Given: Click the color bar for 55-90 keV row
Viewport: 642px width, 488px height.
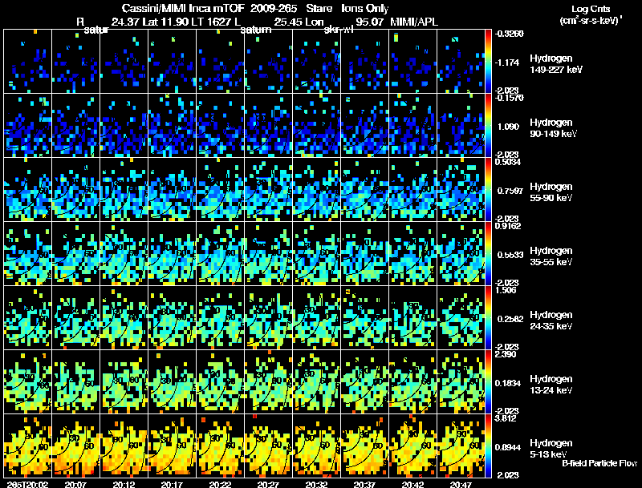Looking at the screenshot, I should (488, 190).
